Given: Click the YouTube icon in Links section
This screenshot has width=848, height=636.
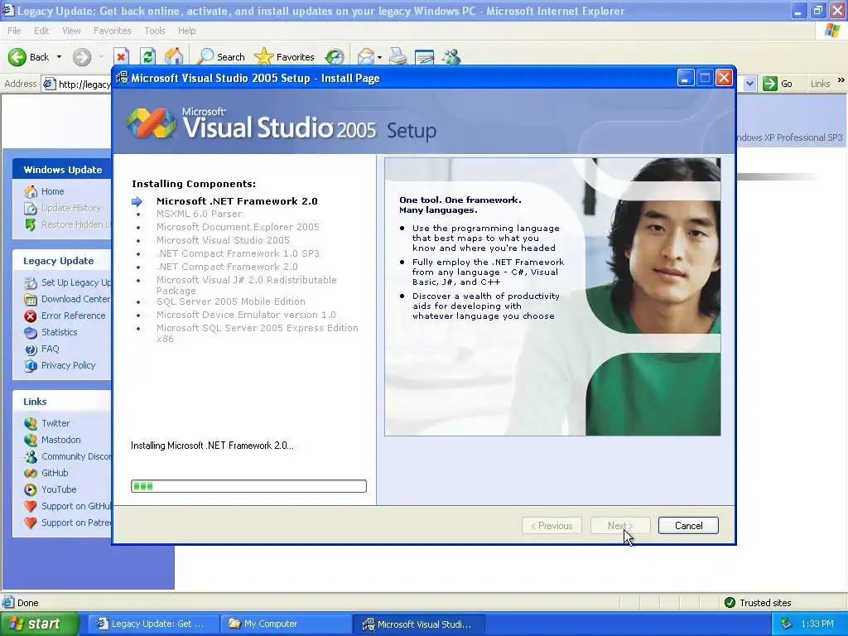Looking at the screenshot, I should click(x=31, y=490).
